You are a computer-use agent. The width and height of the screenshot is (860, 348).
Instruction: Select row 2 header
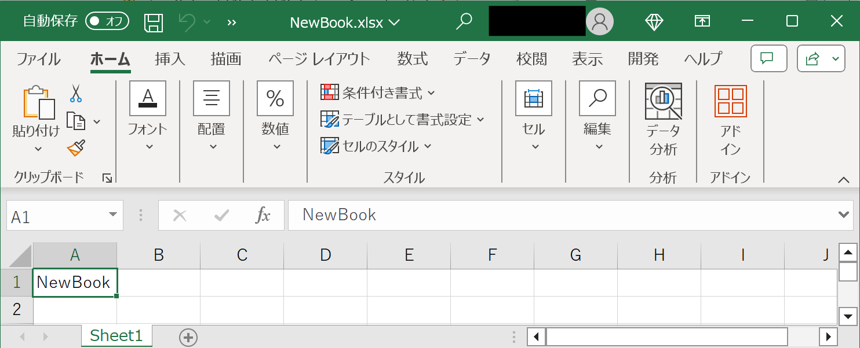coord(17,309)
